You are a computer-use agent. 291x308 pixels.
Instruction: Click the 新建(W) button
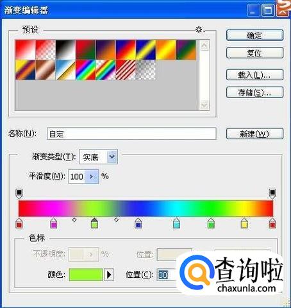[254, 134]
